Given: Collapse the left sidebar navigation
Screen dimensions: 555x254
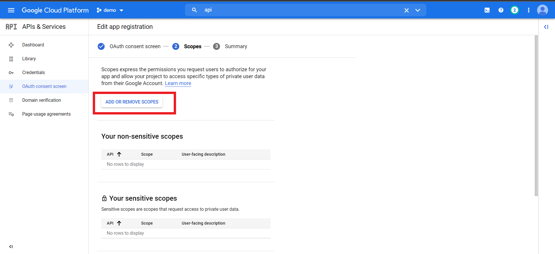Looking at the screenshot, I should pos(11,247).
